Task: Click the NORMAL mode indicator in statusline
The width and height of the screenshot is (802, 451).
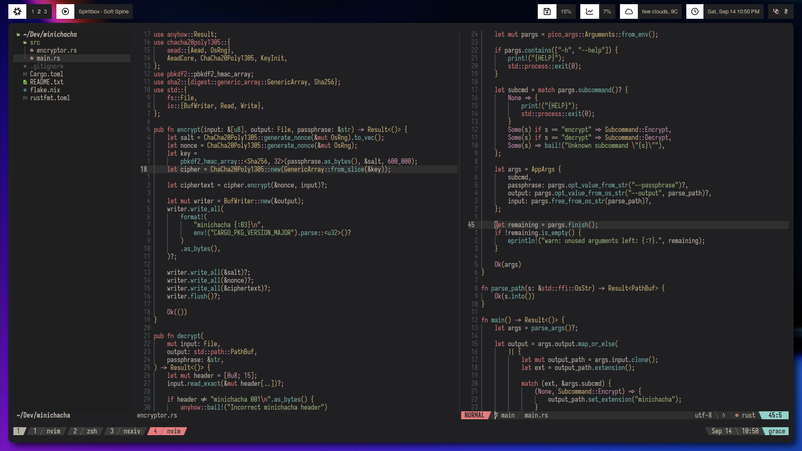Action: coord(474,415)
